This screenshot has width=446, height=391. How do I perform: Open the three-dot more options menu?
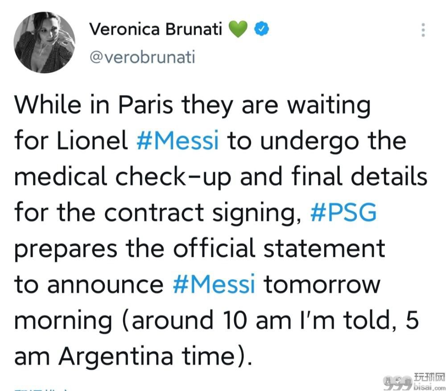point(423,30)
